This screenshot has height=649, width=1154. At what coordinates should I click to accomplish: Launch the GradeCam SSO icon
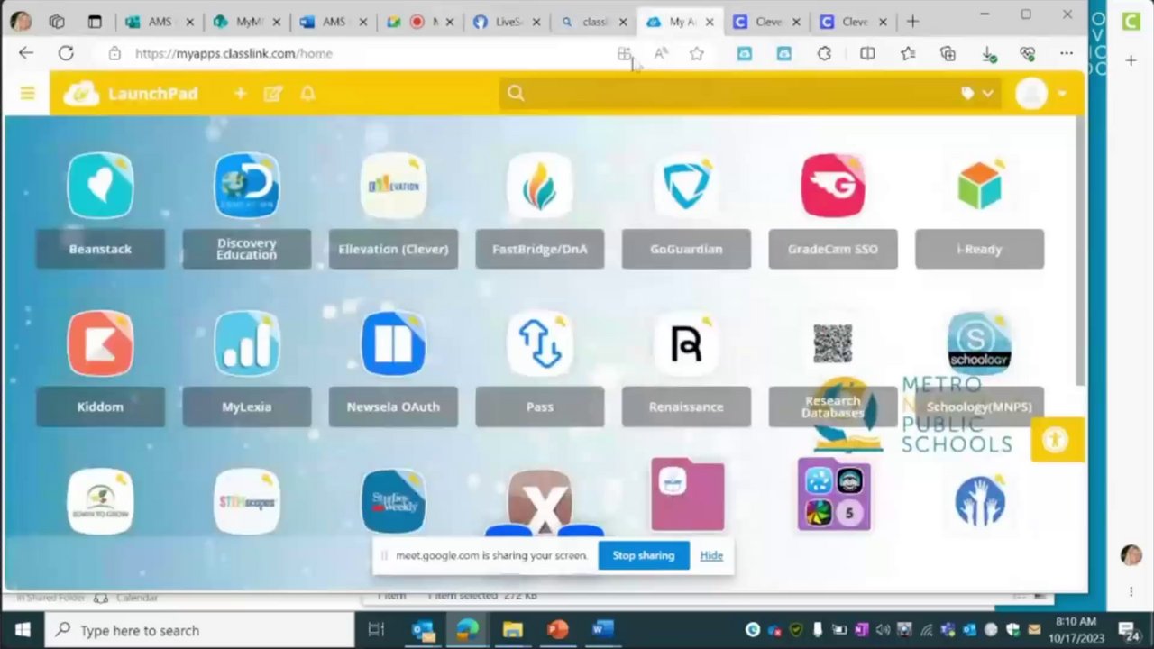(x=833, y=186)
